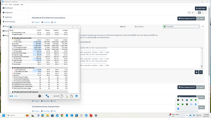211x118 pixels.
Task: Click the Bluetooth icon in tray overflow
Action: [x=196, y=104]
